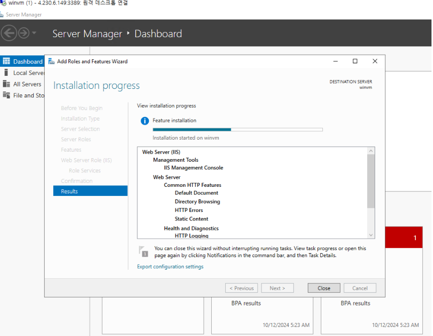Click the Confirmation wizard step
433x336 pixels.
click(77, 181)
